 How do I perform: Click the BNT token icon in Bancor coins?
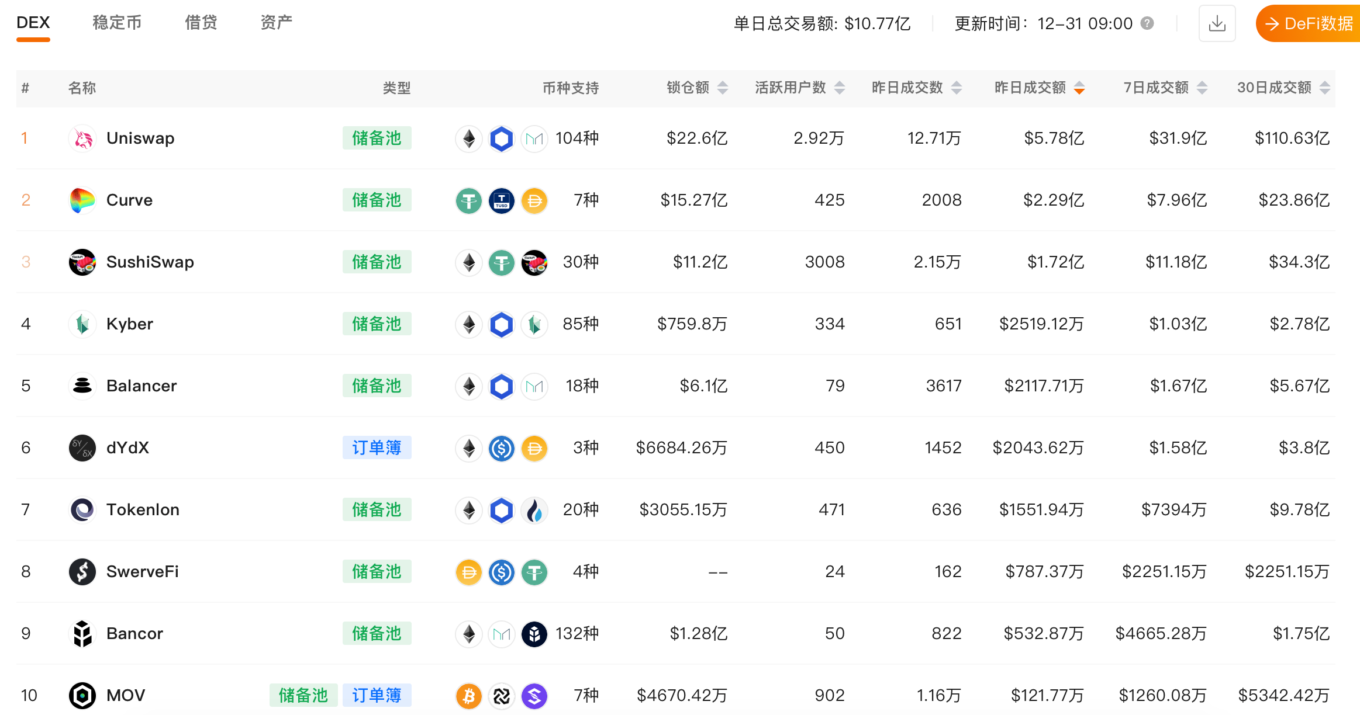point(534,634)
